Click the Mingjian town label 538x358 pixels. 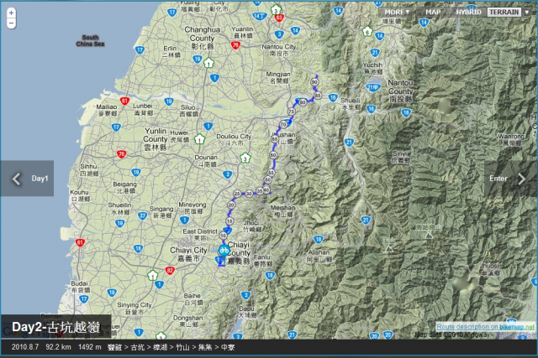tap(278, 77)
